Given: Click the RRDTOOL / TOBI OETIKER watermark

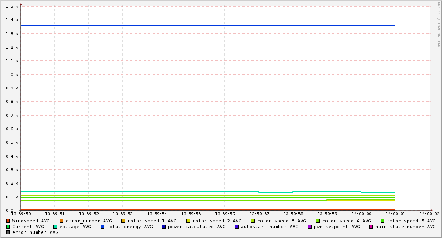Looking at the screenshot, I should point(438,24).
